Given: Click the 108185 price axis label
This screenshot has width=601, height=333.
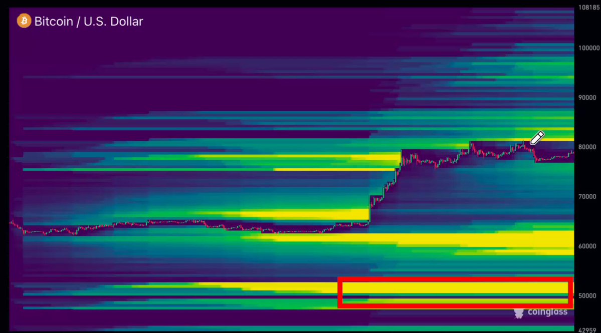Looking at the screenshot, I should pos(589,8).
